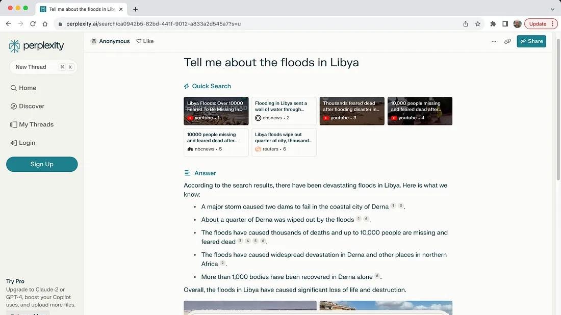Open browser home page
This screenshot has width=561, height=315.
pyautogui.click(x=45, y=24)
